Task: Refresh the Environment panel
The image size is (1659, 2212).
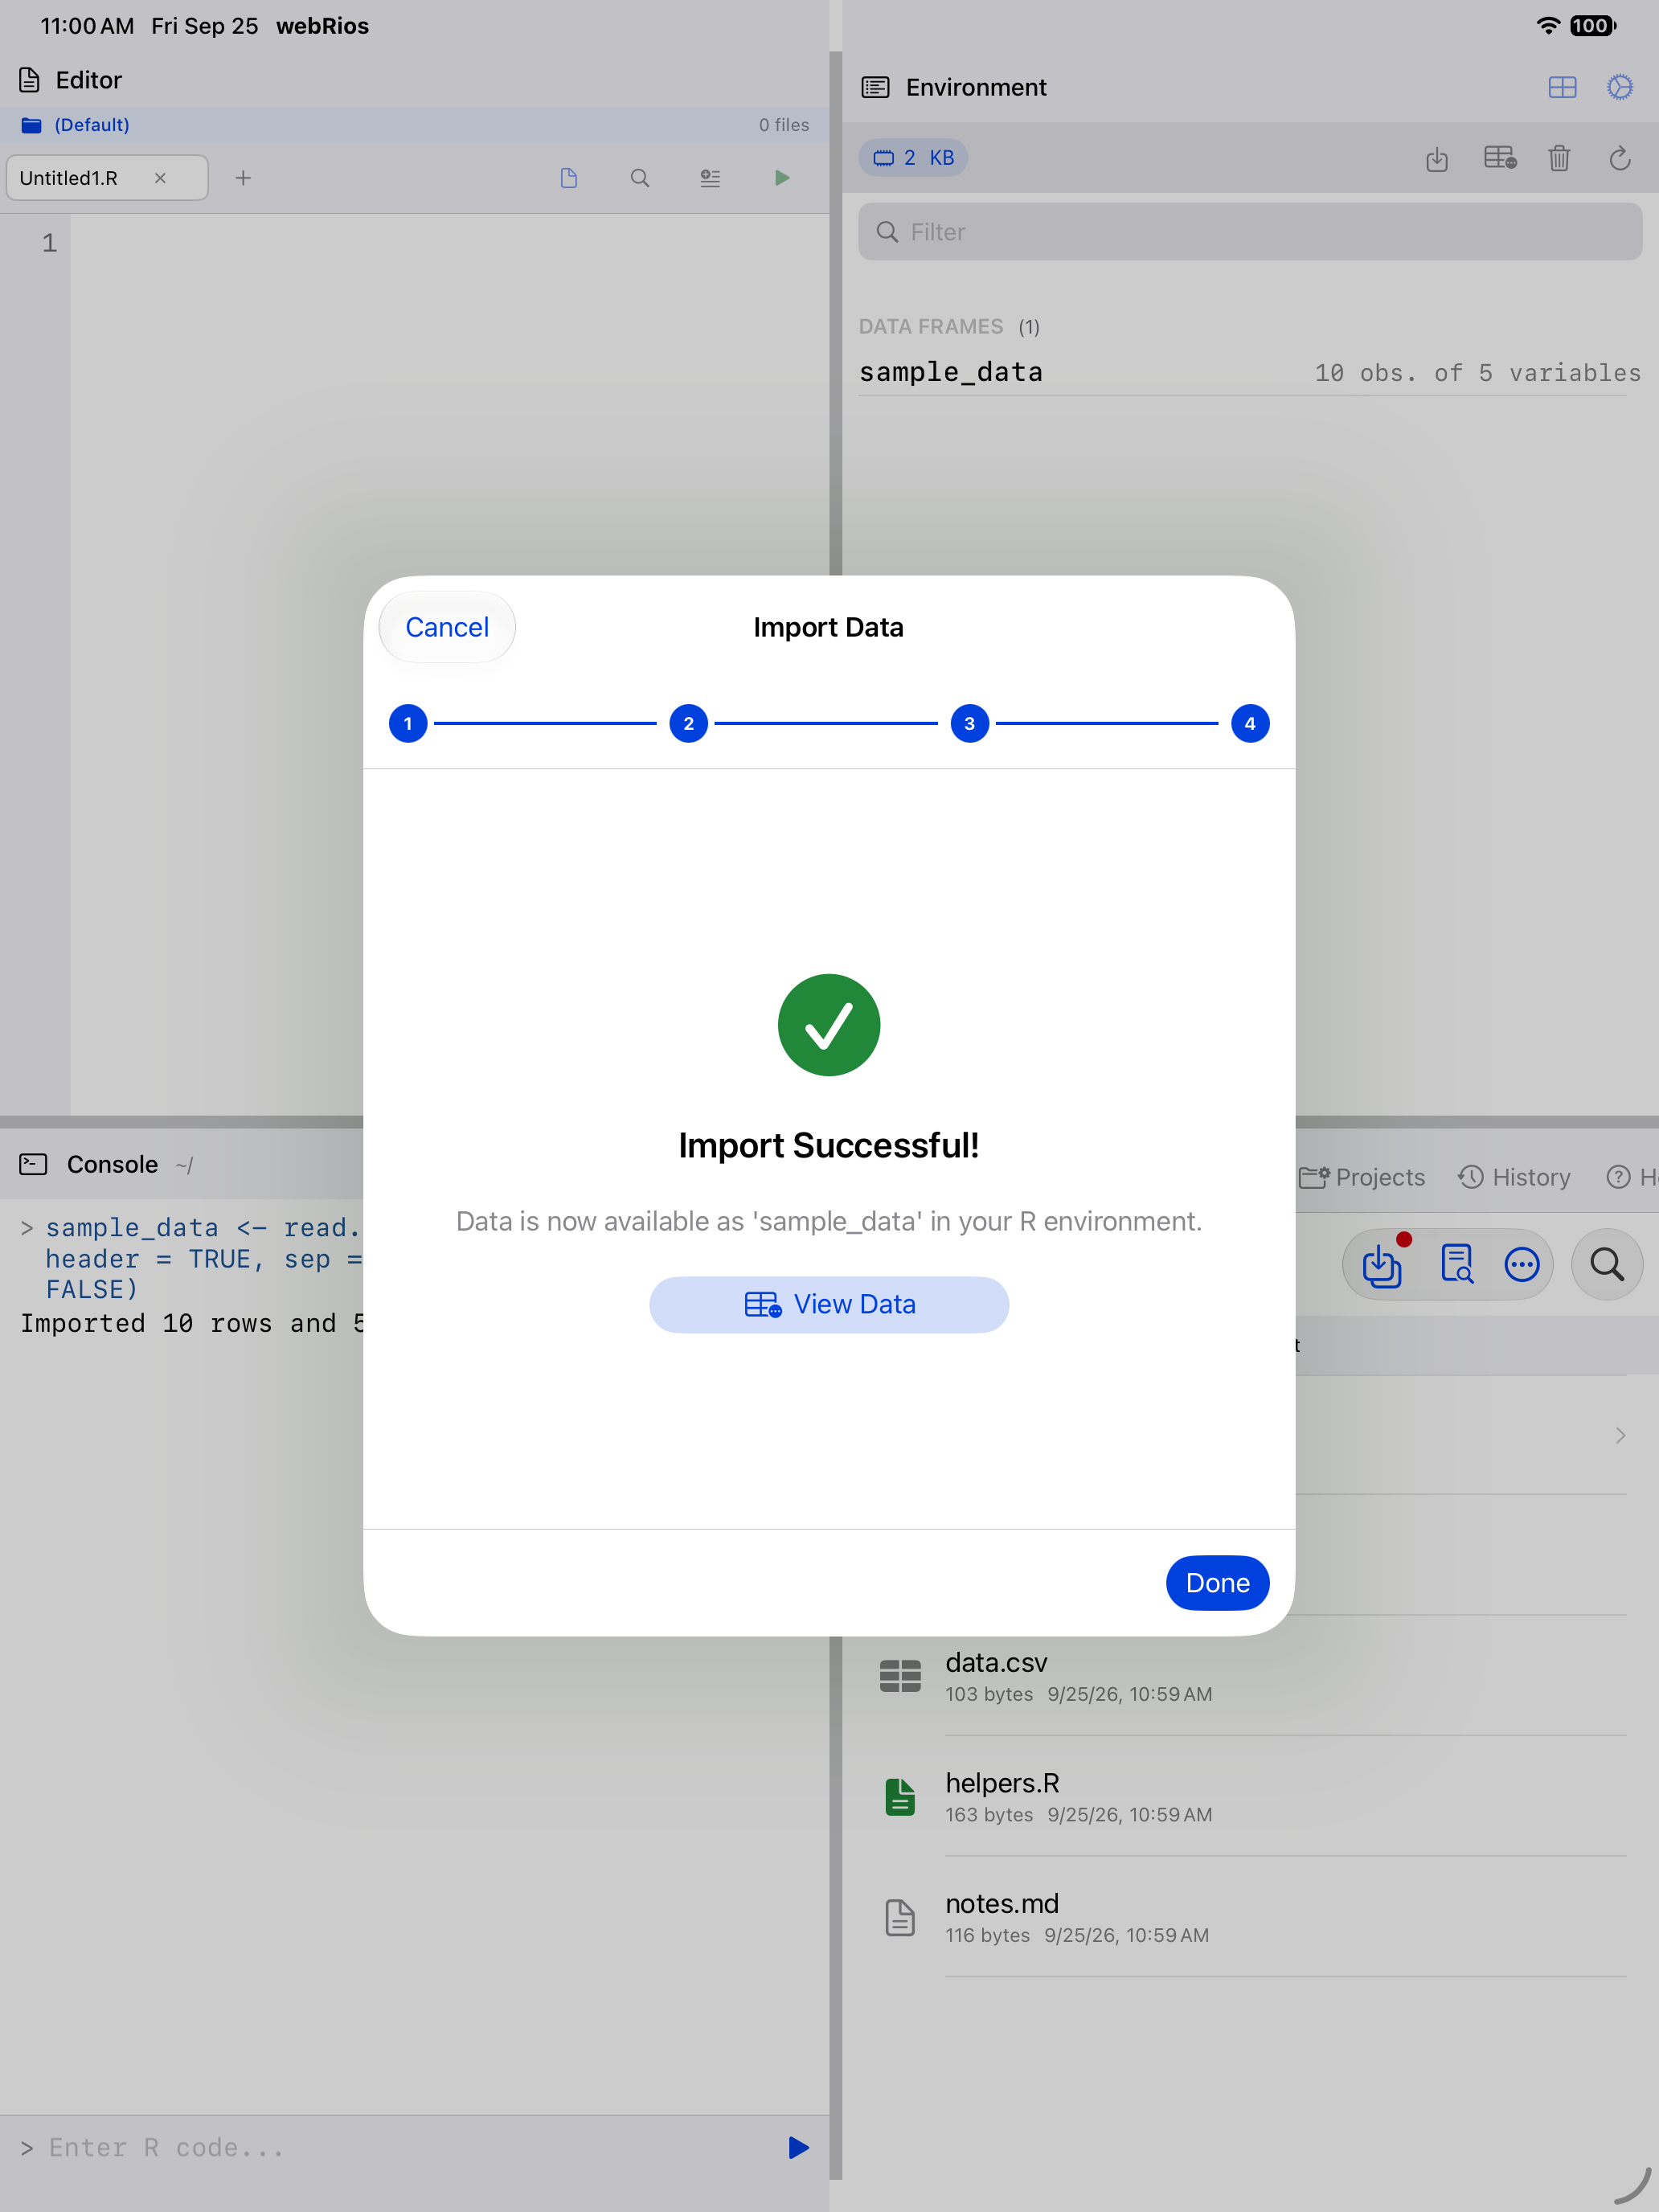Action: click(1620, 158)
